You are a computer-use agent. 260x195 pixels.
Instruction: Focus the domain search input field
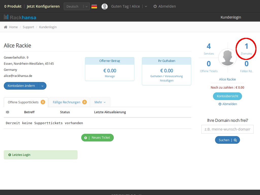pos(227,129)
